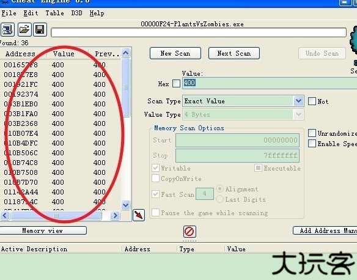Click the Start address field
The width and height of the screenshot is (357, 280).
click(237, 140)
